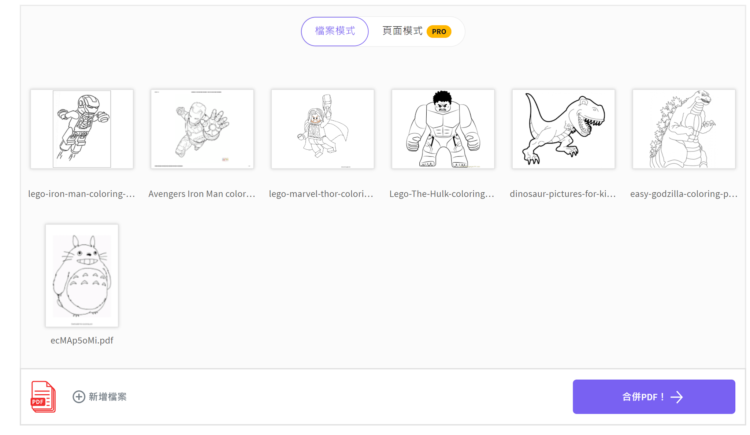Select the lego-marvel-thor thumbnail
The height and width of the screenshot is (435, 750).
coord(323,129)
